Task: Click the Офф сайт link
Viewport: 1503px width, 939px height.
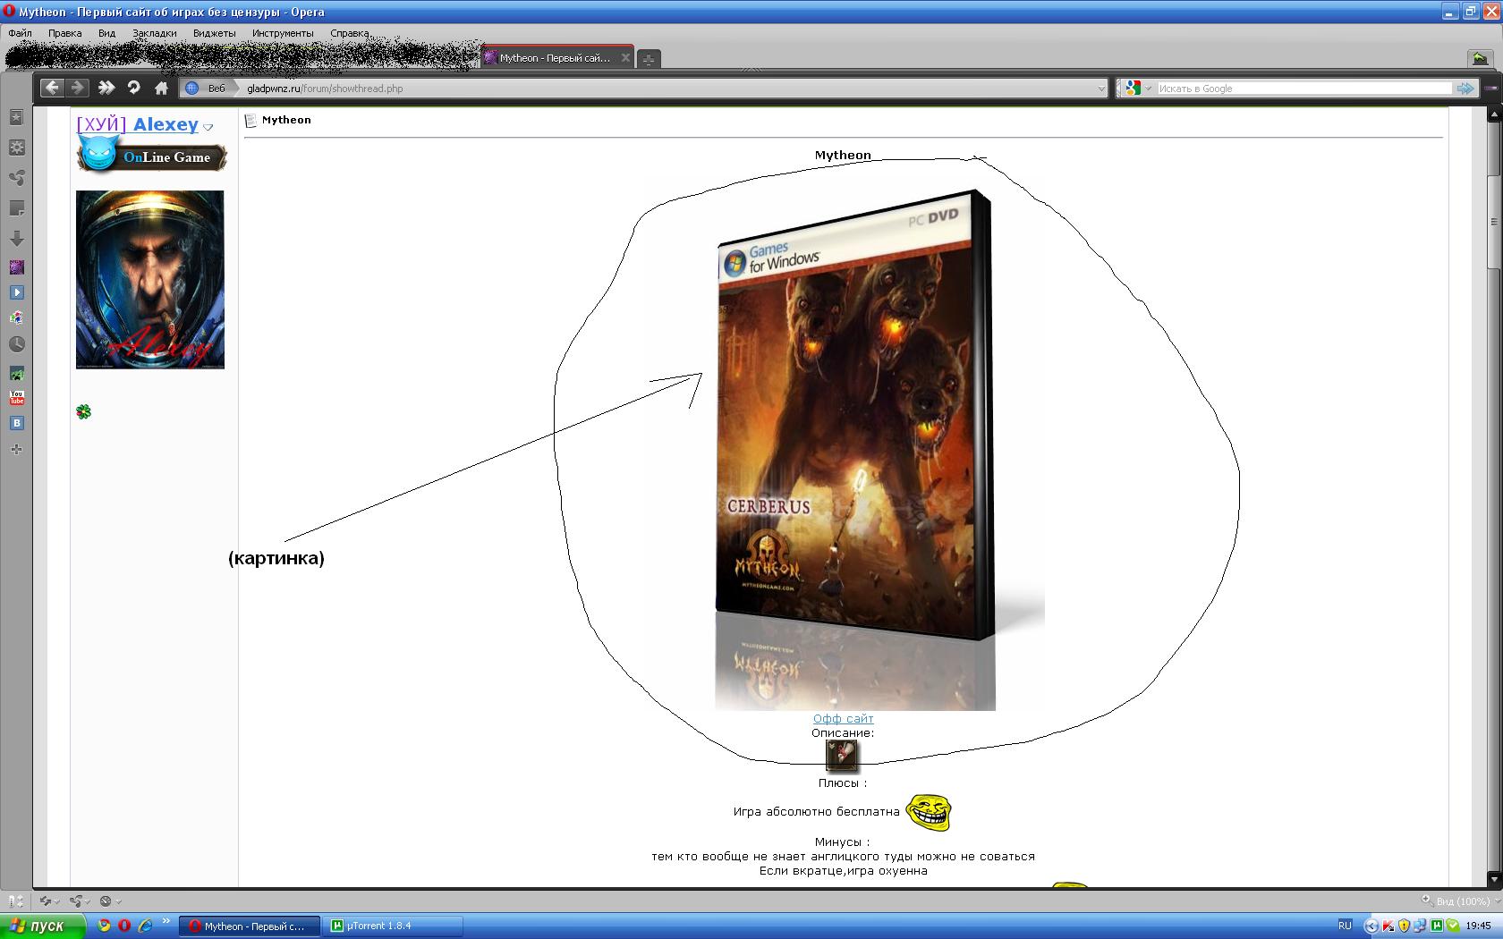Action: (x=843, y=718)
